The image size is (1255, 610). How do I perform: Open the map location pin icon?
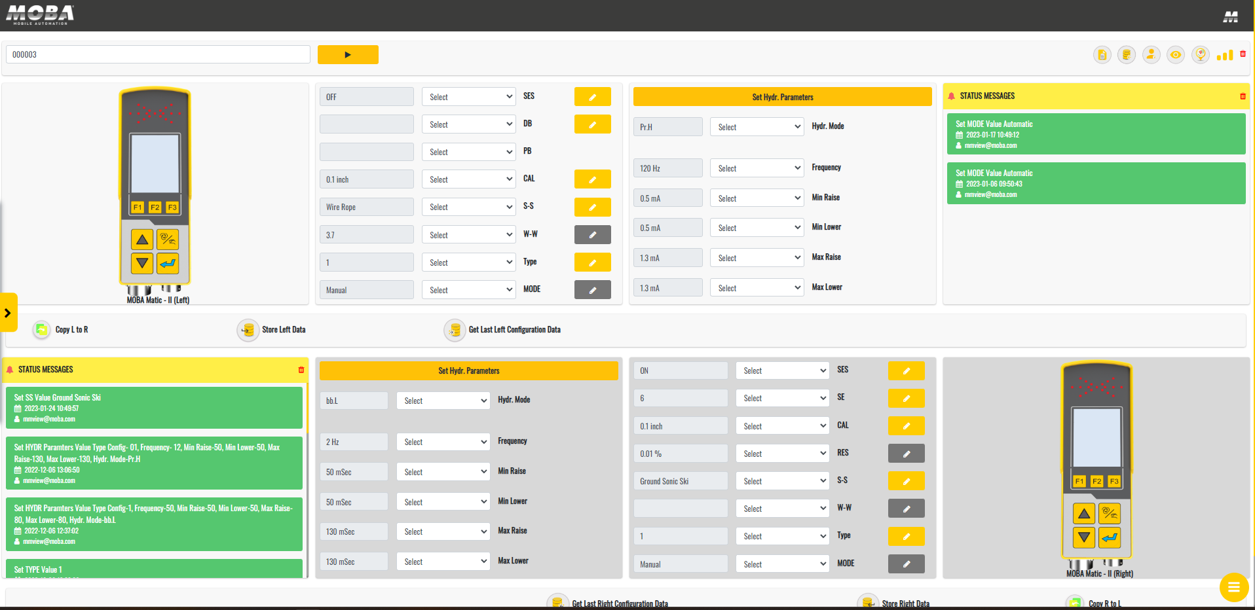pyautogui.click(x=1201, y=55)
